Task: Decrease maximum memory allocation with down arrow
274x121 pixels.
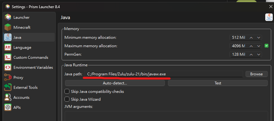Action: tap(259, 46)
